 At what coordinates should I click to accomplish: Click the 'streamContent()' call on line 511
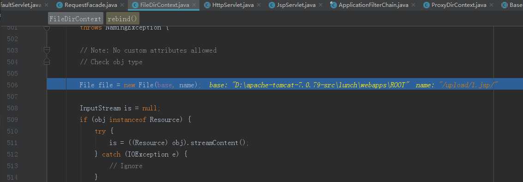click(219, 143)
